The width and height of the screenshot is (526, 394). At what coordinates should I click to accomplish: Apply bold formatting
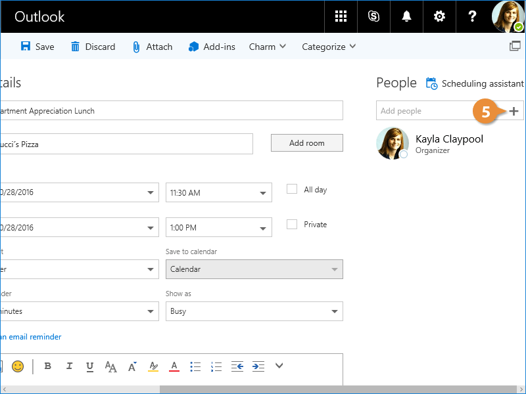[x=47, y=366]
